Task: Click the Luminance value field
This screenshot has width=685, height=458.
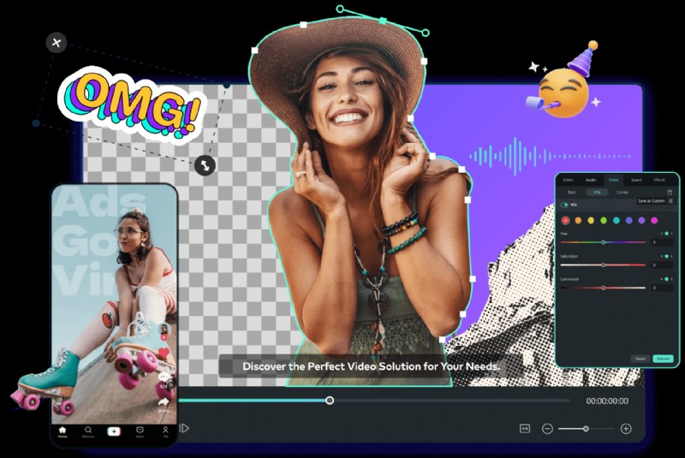Action: (x=662, y=288)
